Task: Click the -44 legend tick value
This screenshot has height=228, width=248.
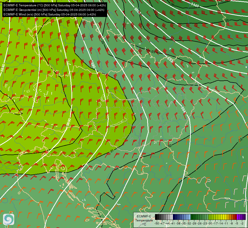Action: coord(167,223)
